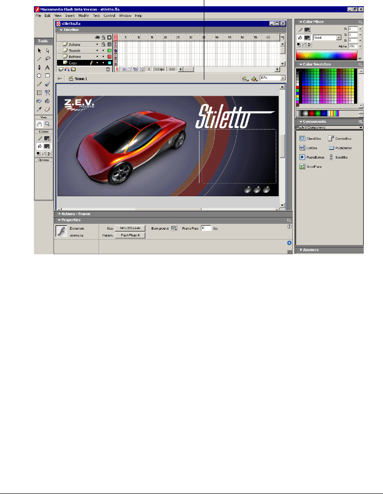Screen dimensions: 383x494
Task: Click the Center Frame timeline icon
Action: [118, 69]
